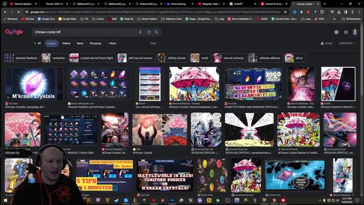The width and height of the screenshot is (364, 205).
Task: Switch to the ChatGPT tab
Action: pyautogui.click(x=242, y=4)
